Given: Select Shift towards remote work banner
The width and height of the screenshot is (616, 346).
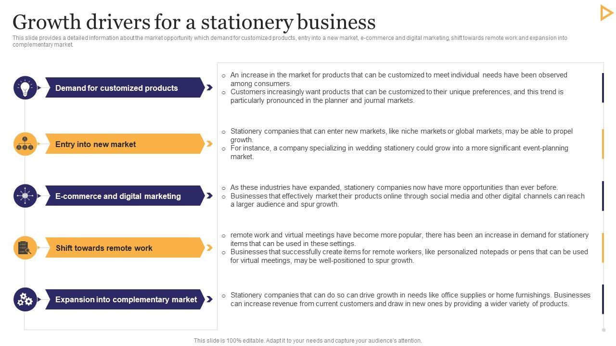Looking at the screenshot, I should pyautogui.click(x=124, y=248).
